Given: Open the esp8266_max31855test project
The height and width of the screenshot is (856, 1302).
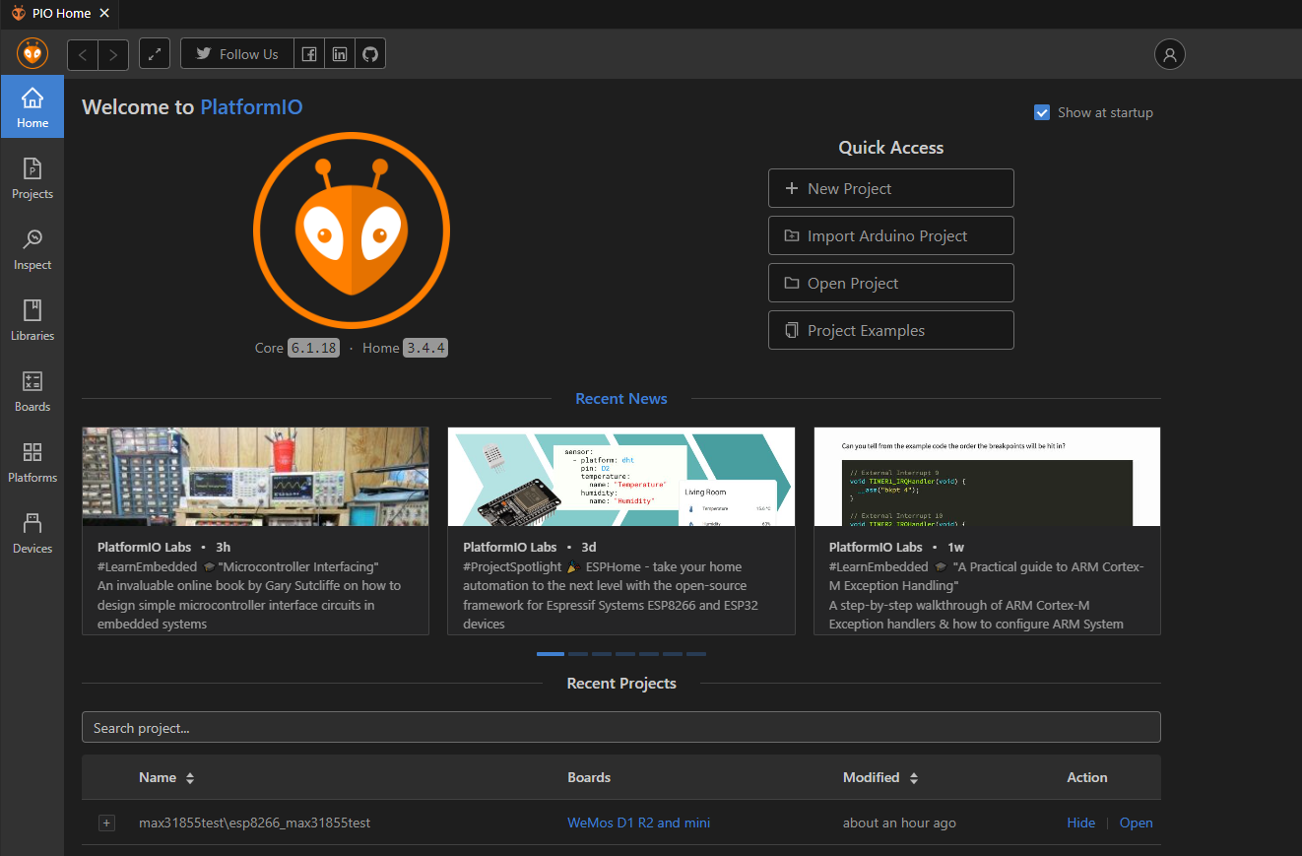Looking at the screenshot, I should pos(1136,823).
